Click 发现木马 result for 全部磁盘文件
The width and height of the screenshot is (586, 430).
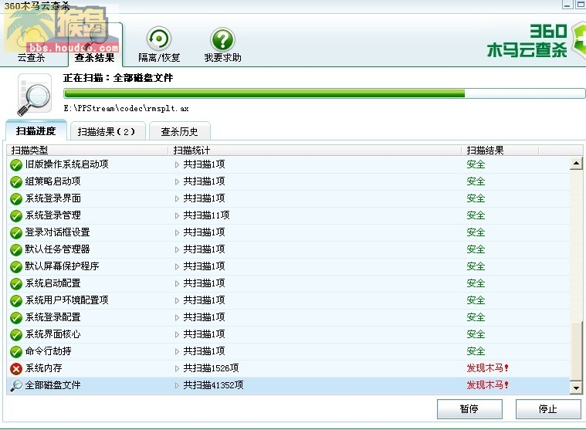(x=487, y=385)
